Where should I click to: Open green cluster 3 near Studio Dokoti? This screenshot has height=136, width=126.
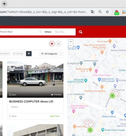tap(90, 130)
